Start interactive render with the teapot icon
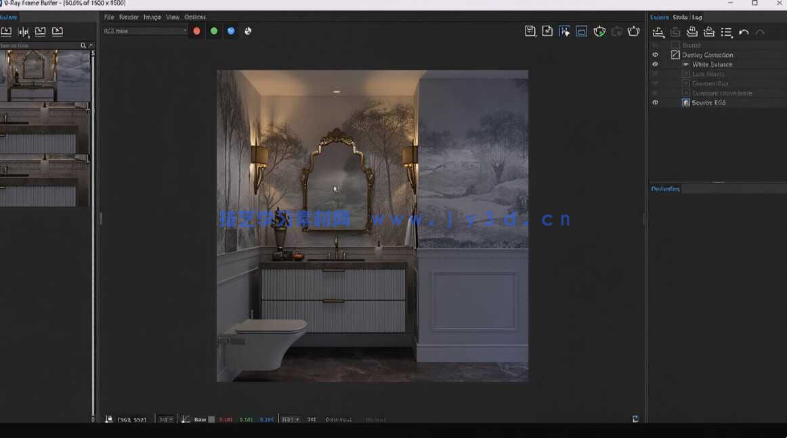Screen dimensions: 787x438 pos(599,31)
